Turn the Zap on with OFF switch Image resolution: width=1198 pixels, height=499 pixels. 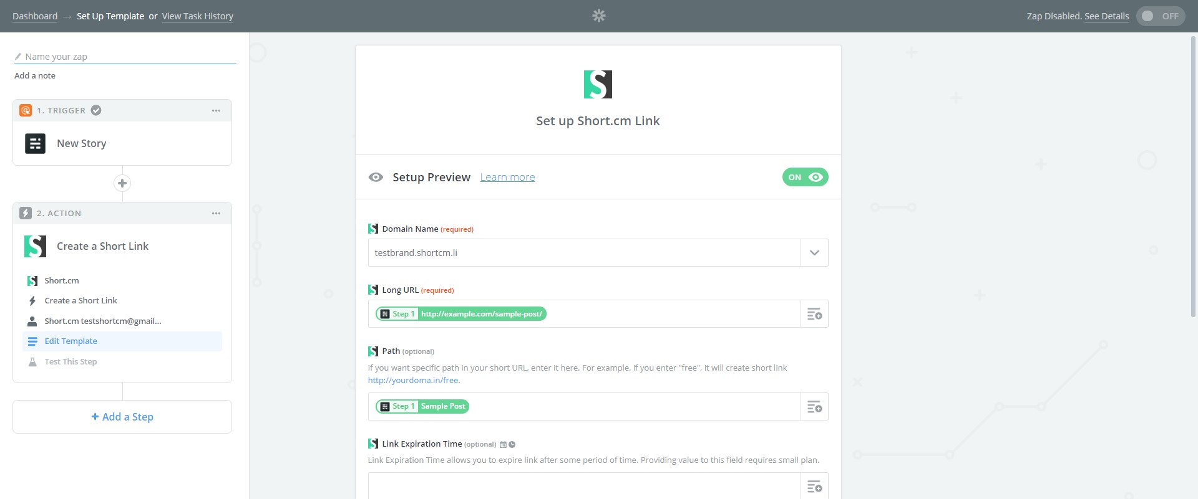[1160, 16]
